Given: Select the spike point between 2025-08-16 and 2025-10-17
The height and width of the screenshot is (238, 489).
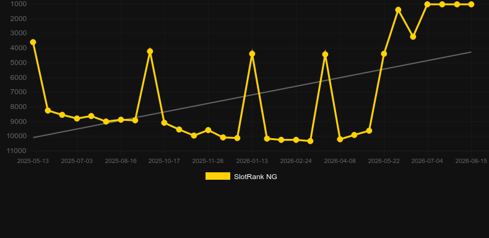Looking at the screenshot, I should (x=150, y=51).
